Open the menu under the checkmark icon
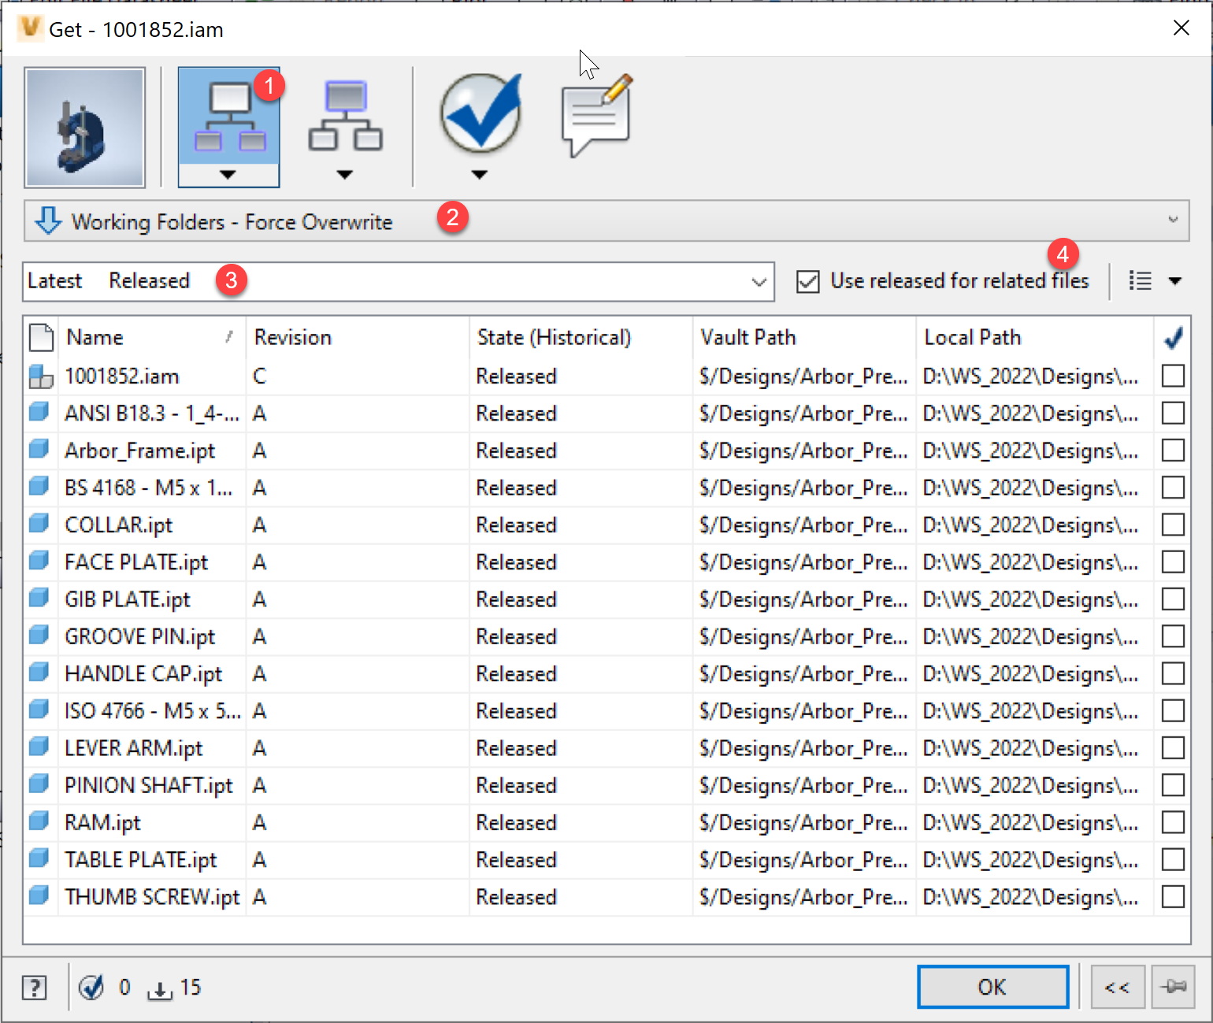Viewport: 1213px width, 1023px height. pyautogui.click(x=479, y=175)
